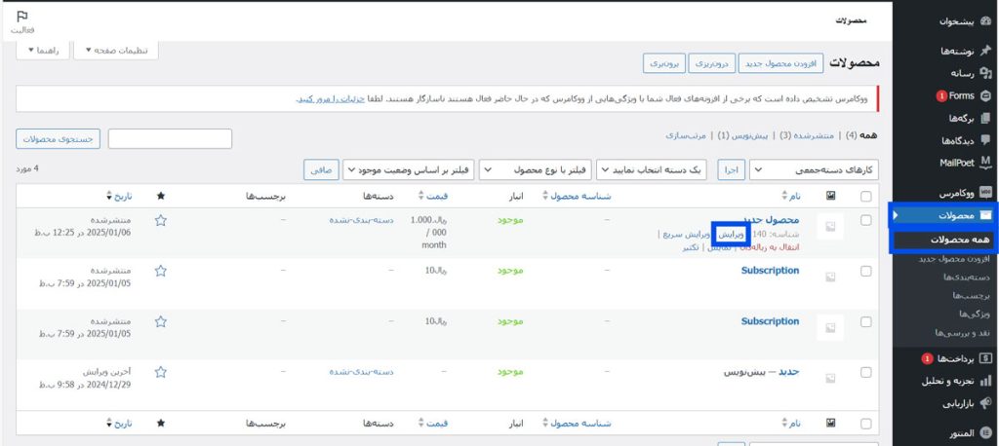Click the Apply (اجرا) button at the top
Image resolution: width=999 pixels, height=446 pixels.
(732, 169)
